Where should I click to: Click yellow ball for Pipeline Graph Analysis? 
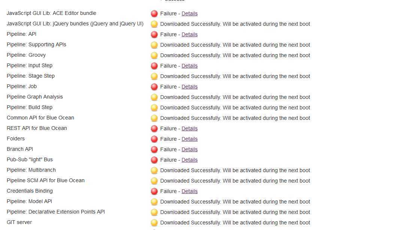tap(154, 97)
